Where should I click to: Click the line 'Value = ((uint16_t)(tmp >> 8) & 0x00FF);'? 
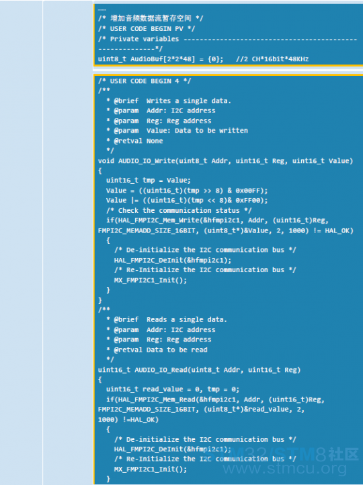pos(187,191)
